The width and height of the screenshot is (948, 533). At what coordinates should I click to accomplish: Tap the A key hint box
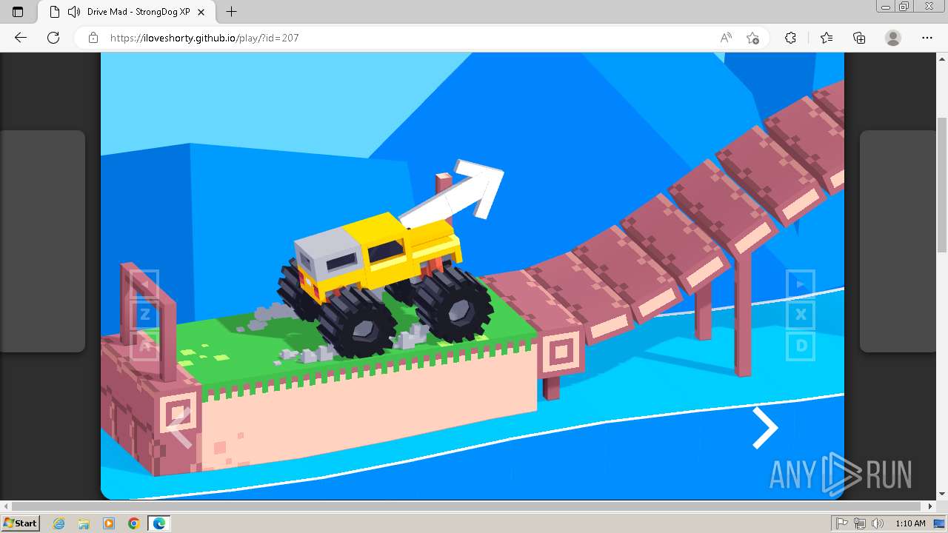pyautogui.click(x=144, y=346)
